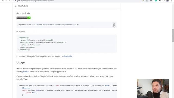Viewport: 174px width, 98px height.
Task: Click the <dependency> opening tag line
Action: click(24, 38)
